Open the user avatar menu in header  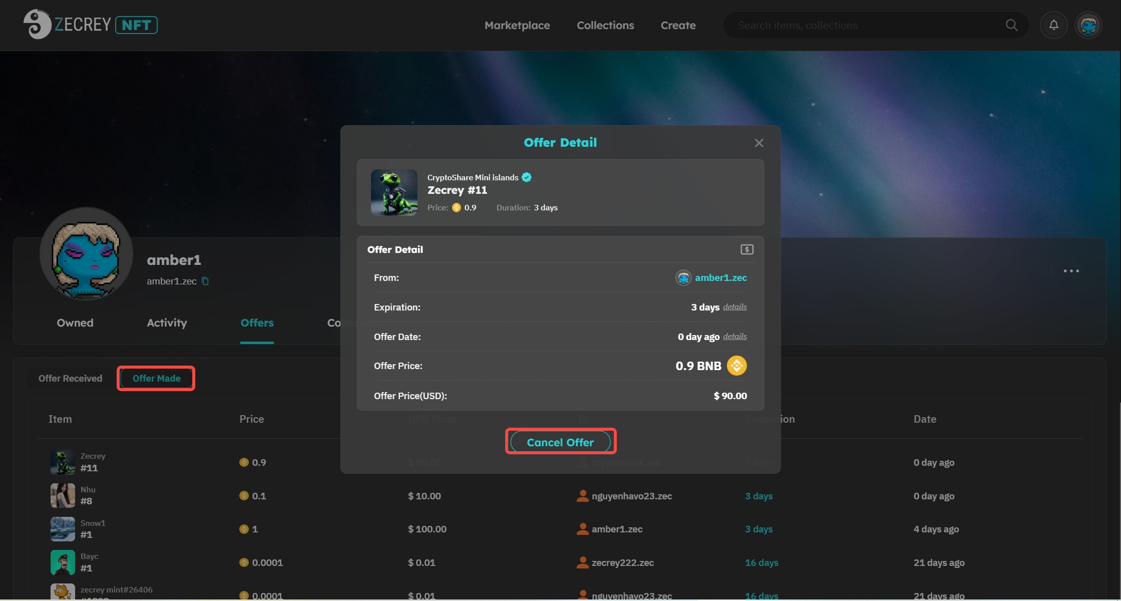[1088, 25]
